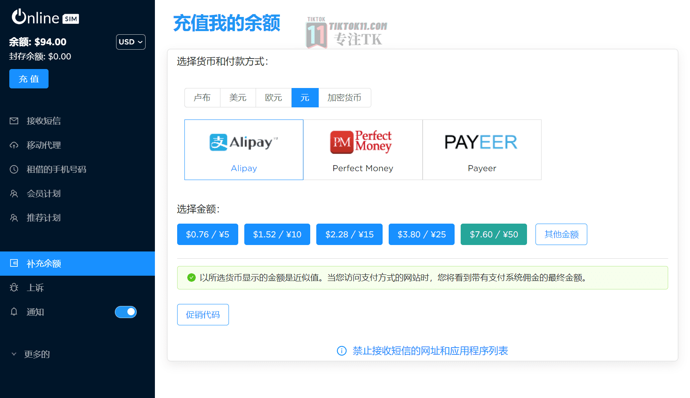Choose the Alipay payment method
The width and height of the screenshot is (690, 398).
pos(244,150)
